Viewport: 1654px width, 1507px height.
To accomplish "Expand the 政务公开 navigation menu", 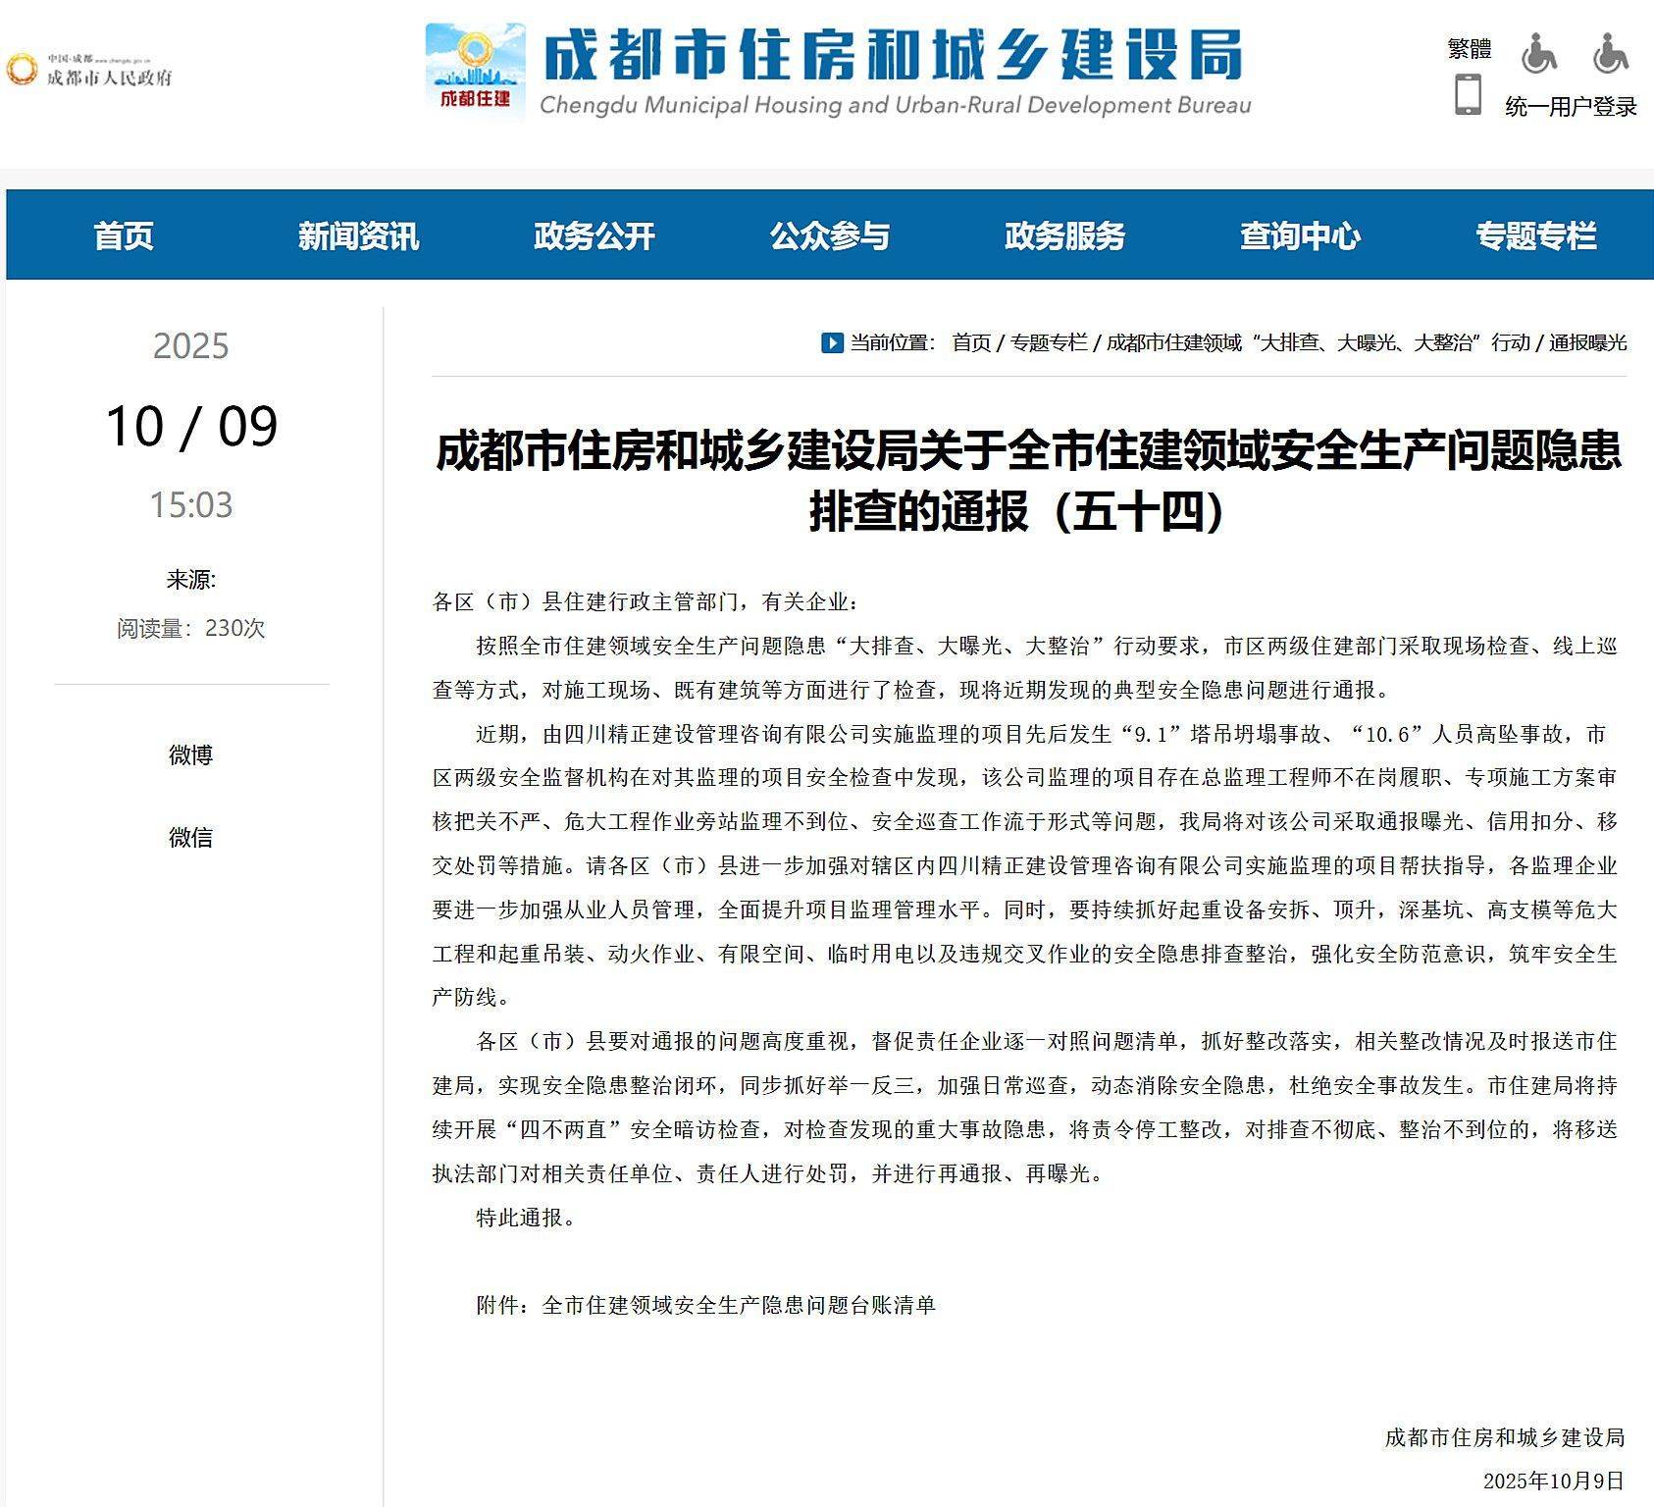I will (594, 235).
